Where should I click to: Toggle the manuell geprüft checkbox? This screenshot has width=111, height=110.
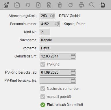point(43,97)
